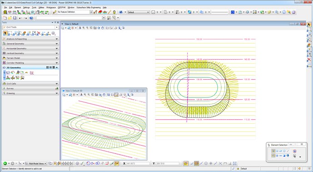Select the Element Selection arrow in Civil Tools
Viewport: 313px width, 172px height.
[x=5, y=33]
